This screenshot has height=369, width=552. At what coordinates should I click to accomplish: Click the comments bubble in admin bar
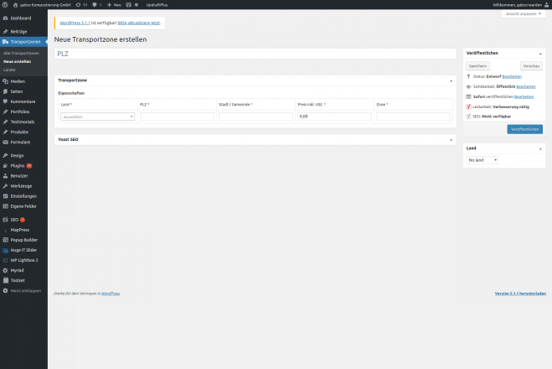click(x=95, y=4)
